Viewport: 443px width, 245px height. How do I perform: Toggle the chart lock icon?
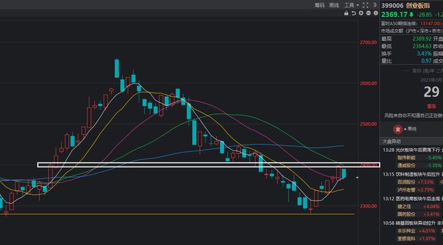pos(346,13)
